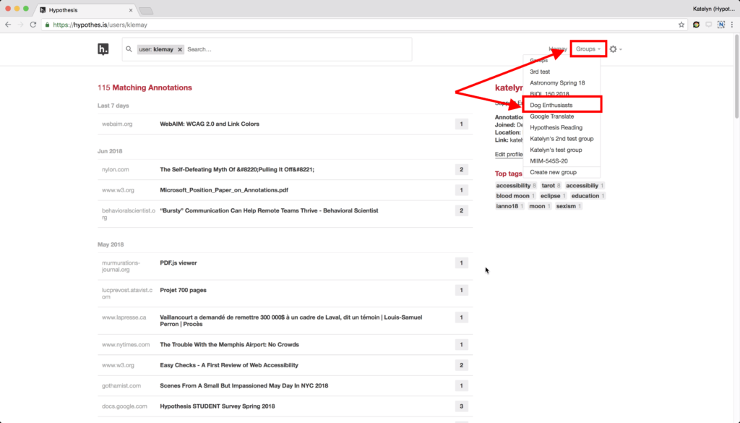Bookmark this page with the star icon
This screenshot has width=740, height=423.
tap(681, 25)
